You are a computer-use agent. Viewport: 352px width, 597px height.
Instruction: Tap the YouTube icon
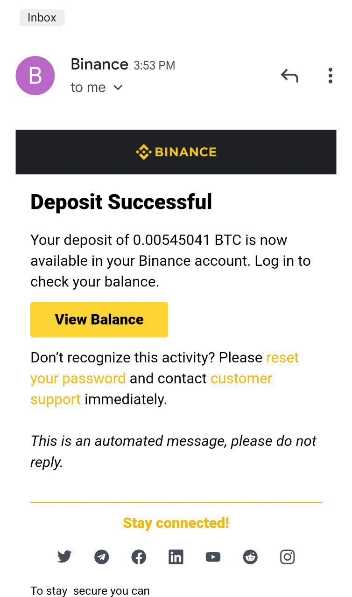[213, 557]
